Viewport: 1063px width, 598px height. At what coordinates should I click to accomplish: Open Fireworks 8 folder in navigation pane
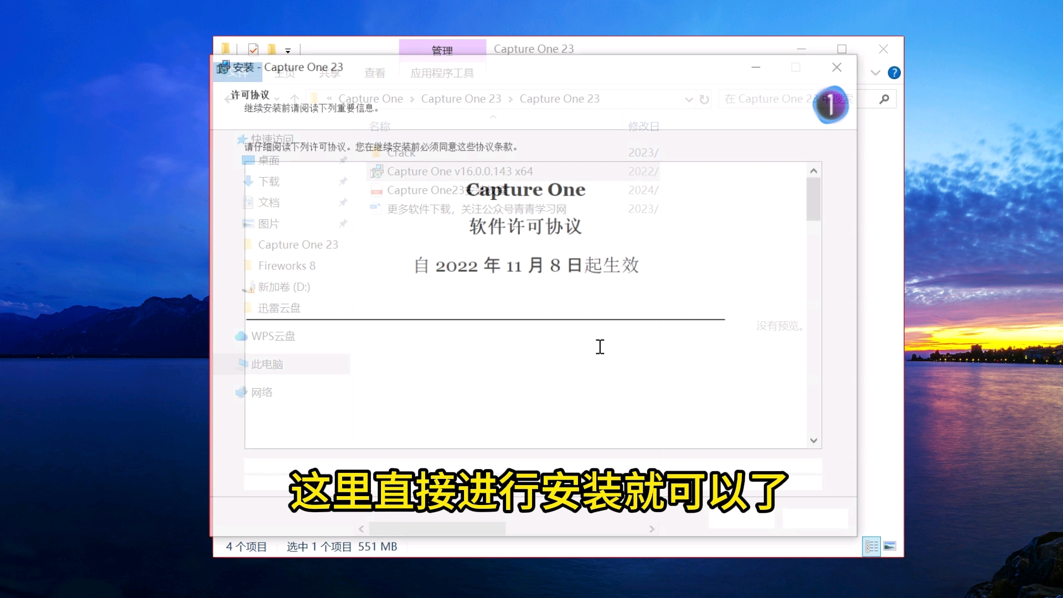286,266
